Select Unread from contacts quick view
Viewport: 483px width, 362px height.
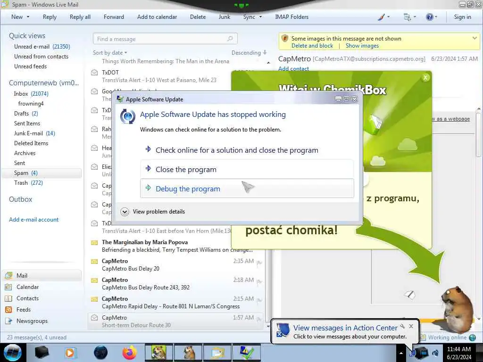click(x=41, y=57)
